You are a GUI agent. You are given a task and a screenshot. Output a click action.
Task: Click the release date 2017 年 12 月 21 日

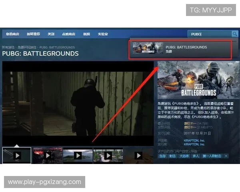(x=197, y=133)
